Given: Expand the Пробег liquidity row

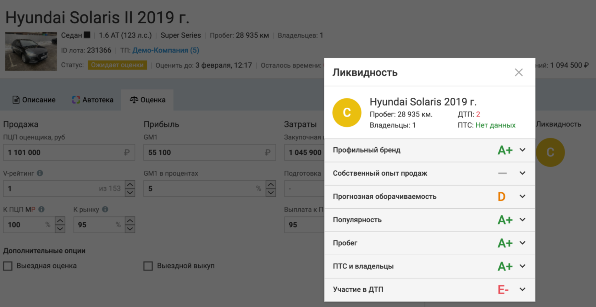Looking at the screenshot, I should tap(522, 243).
